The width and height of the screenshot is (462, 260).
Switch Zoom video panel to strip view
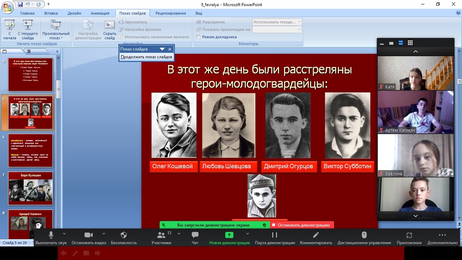point(401,43)
